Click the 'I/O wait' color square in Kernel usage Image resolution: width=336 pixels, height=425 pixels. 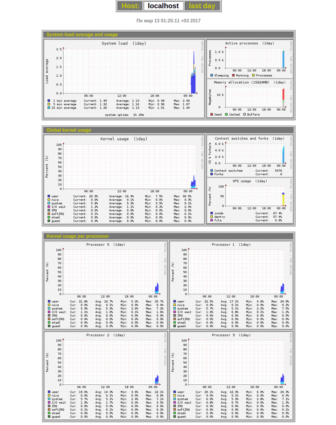click(49, 207)
